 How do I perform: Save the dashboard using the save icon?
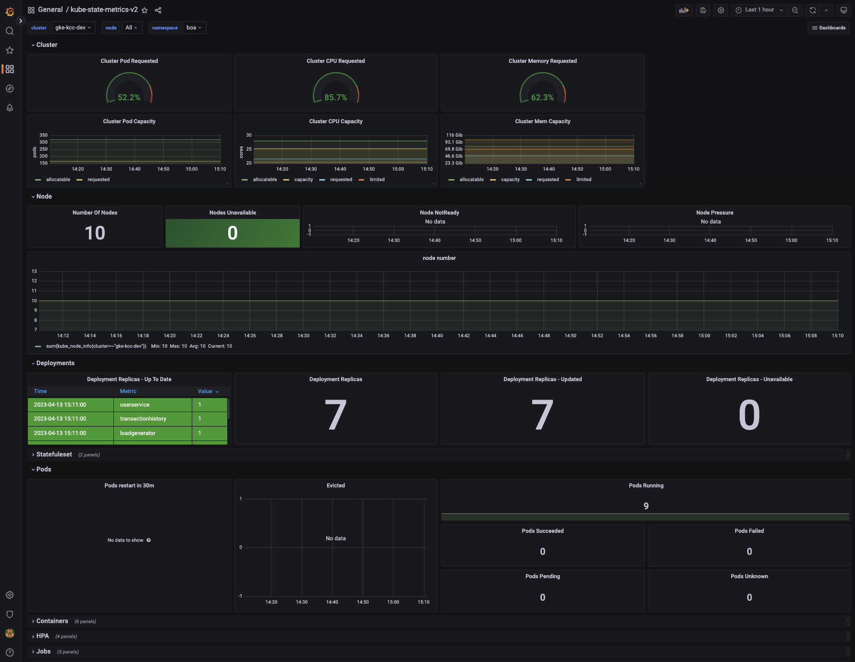coord(703,10)
